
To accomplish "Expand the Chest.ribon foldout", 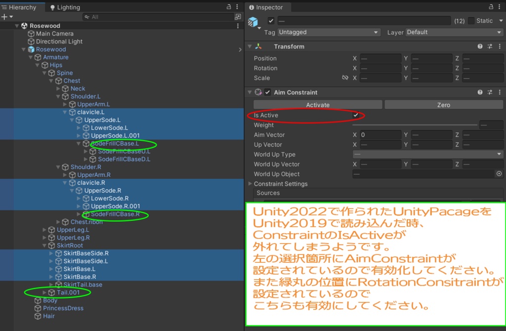I will pos(58,222).
